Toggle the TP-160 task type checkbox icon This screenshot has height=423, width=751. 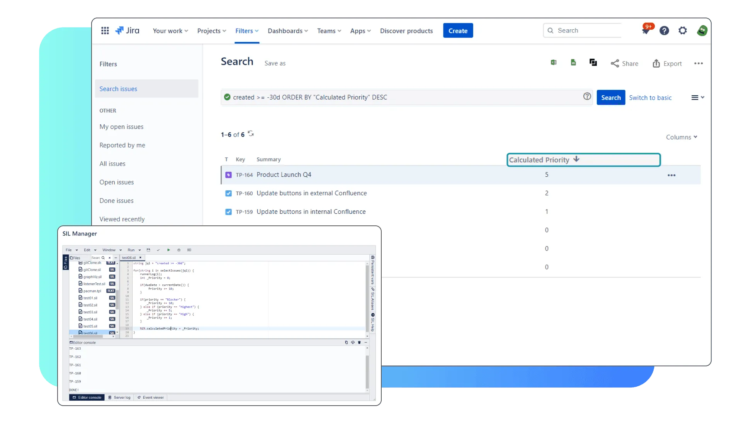(x=228, y=193)
